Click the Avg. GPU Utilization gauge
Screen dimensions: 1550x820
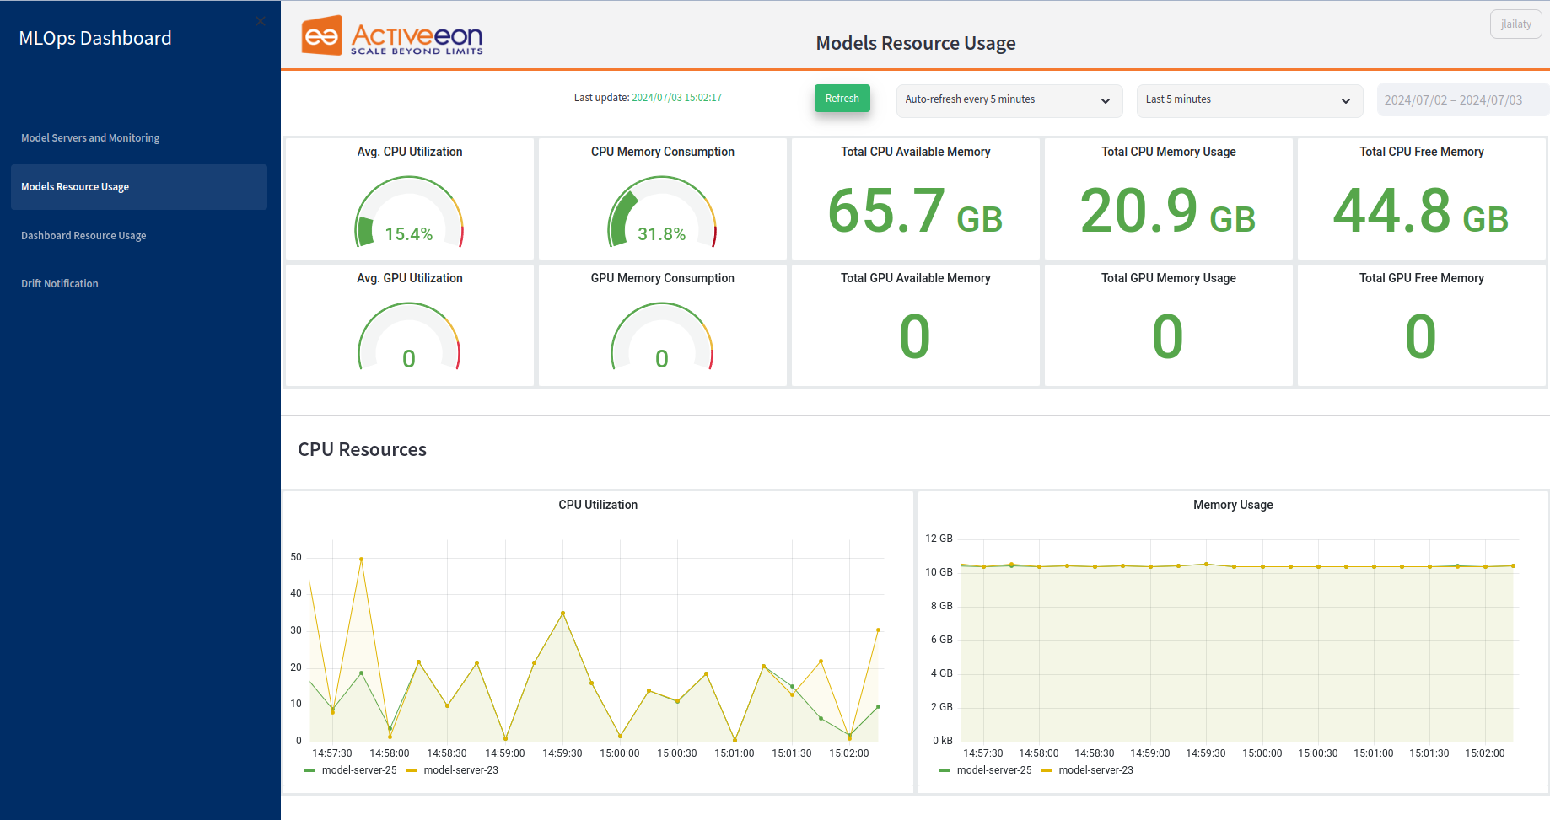(x=409, y=337)
